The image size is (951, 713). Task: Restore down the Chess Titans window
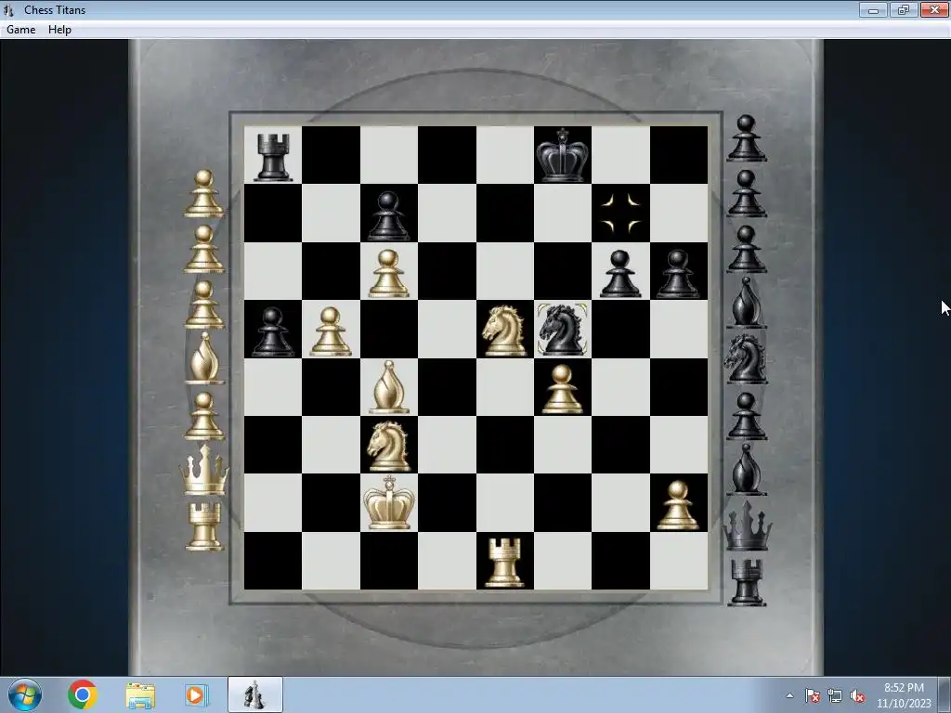[904, 9]
